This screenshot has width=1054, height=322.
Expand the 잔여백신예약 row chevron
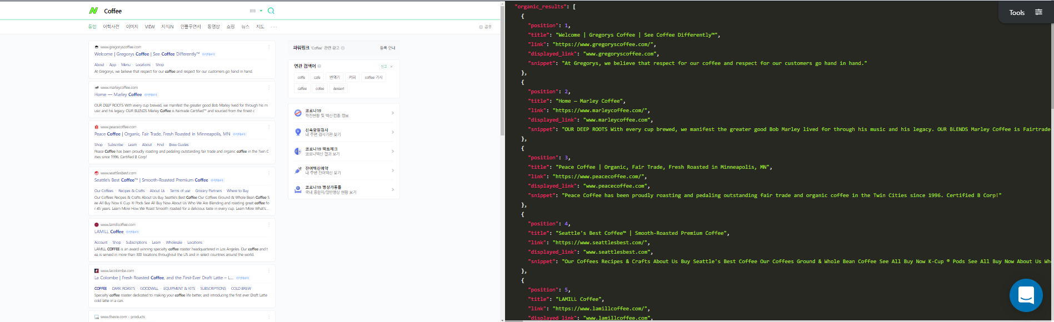click(393, 170)
